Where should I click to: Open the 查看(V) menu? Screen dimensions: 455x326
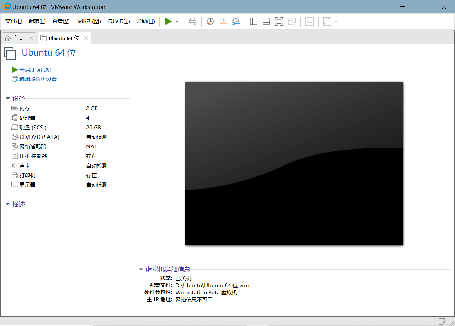(x=61, y=21)
